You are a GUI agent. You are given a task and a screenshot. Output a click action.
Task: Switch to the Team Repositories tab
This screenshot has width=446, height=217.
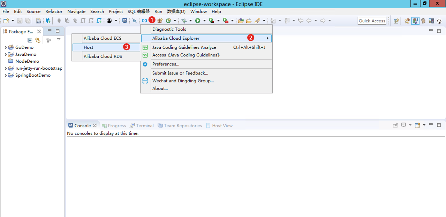pos(180,126)
